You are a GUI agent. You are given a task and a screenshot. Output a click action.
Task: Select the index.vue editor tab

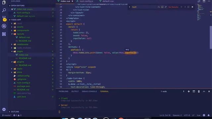[x=65, y=1]
